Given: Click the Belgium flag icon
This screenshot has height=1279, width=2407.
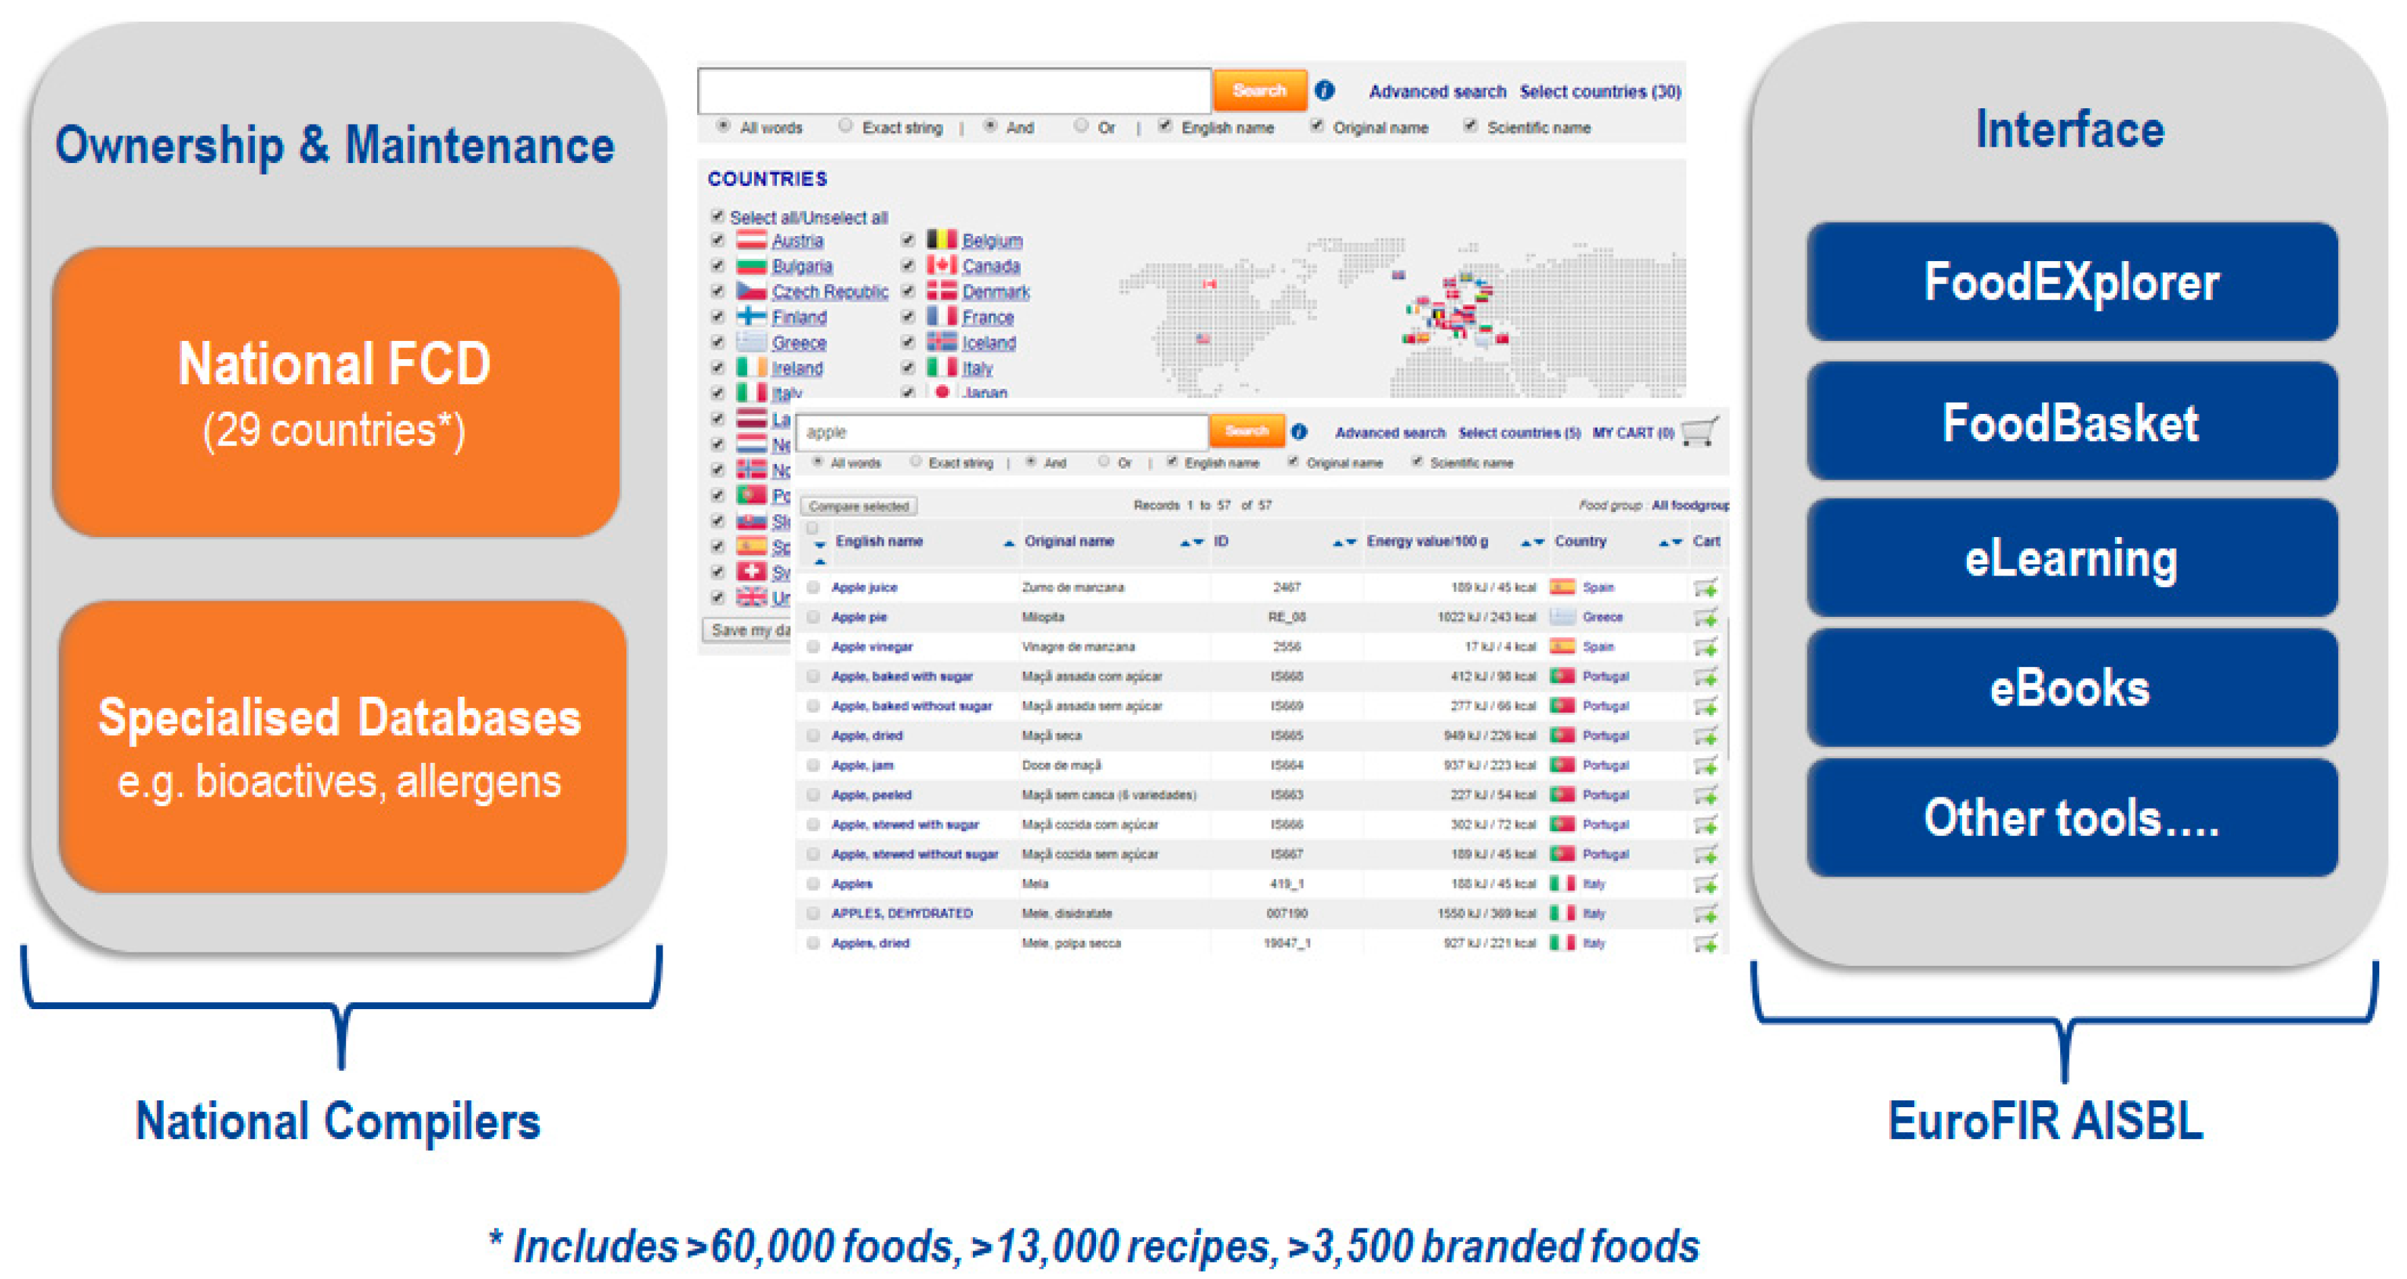Looking at the screenshot, I should pyautogui.click(x=942, y=240).
